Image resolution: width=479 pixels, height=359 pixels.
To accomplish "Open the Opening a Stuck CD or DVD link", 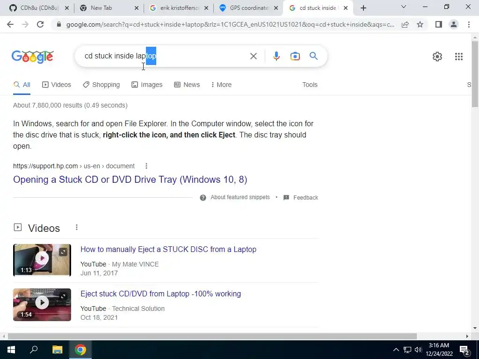I will 130,179.
